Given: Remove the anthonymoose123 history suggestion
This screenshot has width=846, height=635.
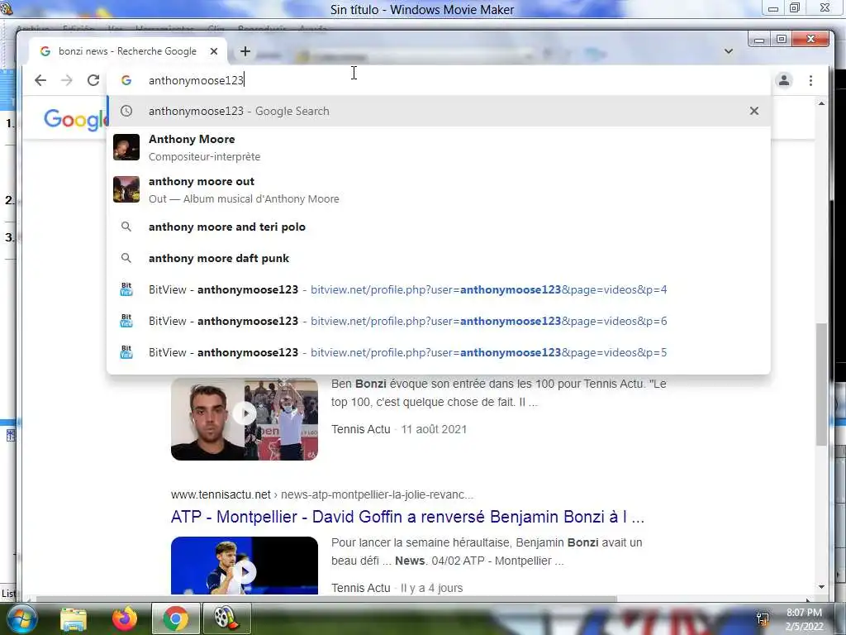Looking at the screenshot, I should click(x=754, y=111).
